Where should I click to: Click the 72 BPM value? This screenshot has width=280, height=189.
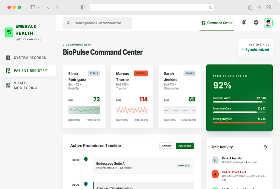[96, 99]
